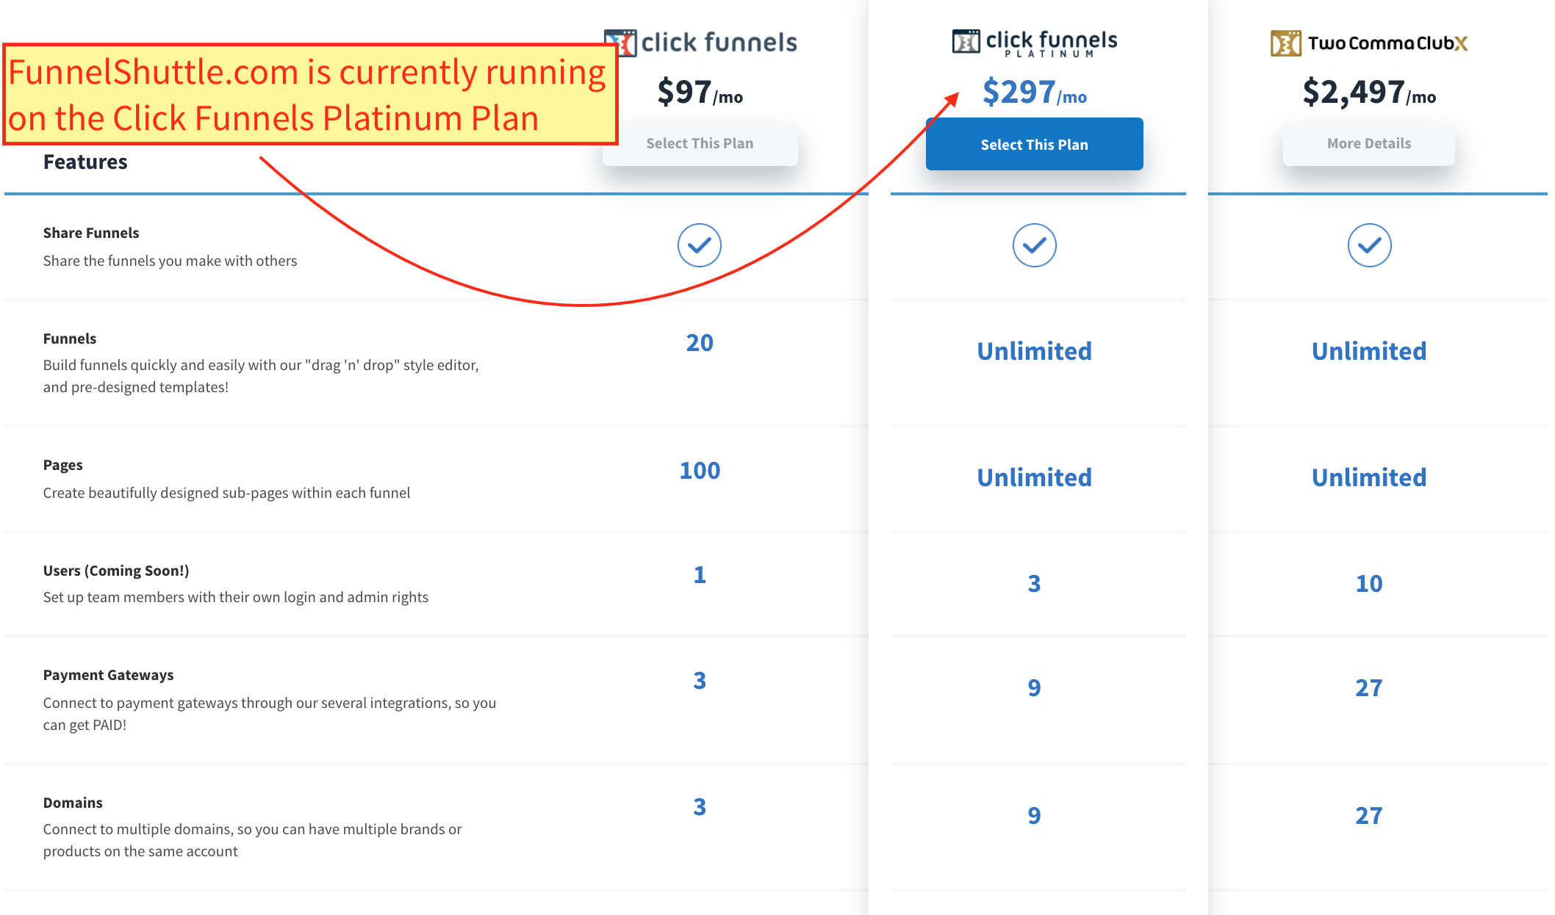Open More Details for Two Comma Club X
Screen dimensions: 1555x915
1368,144
